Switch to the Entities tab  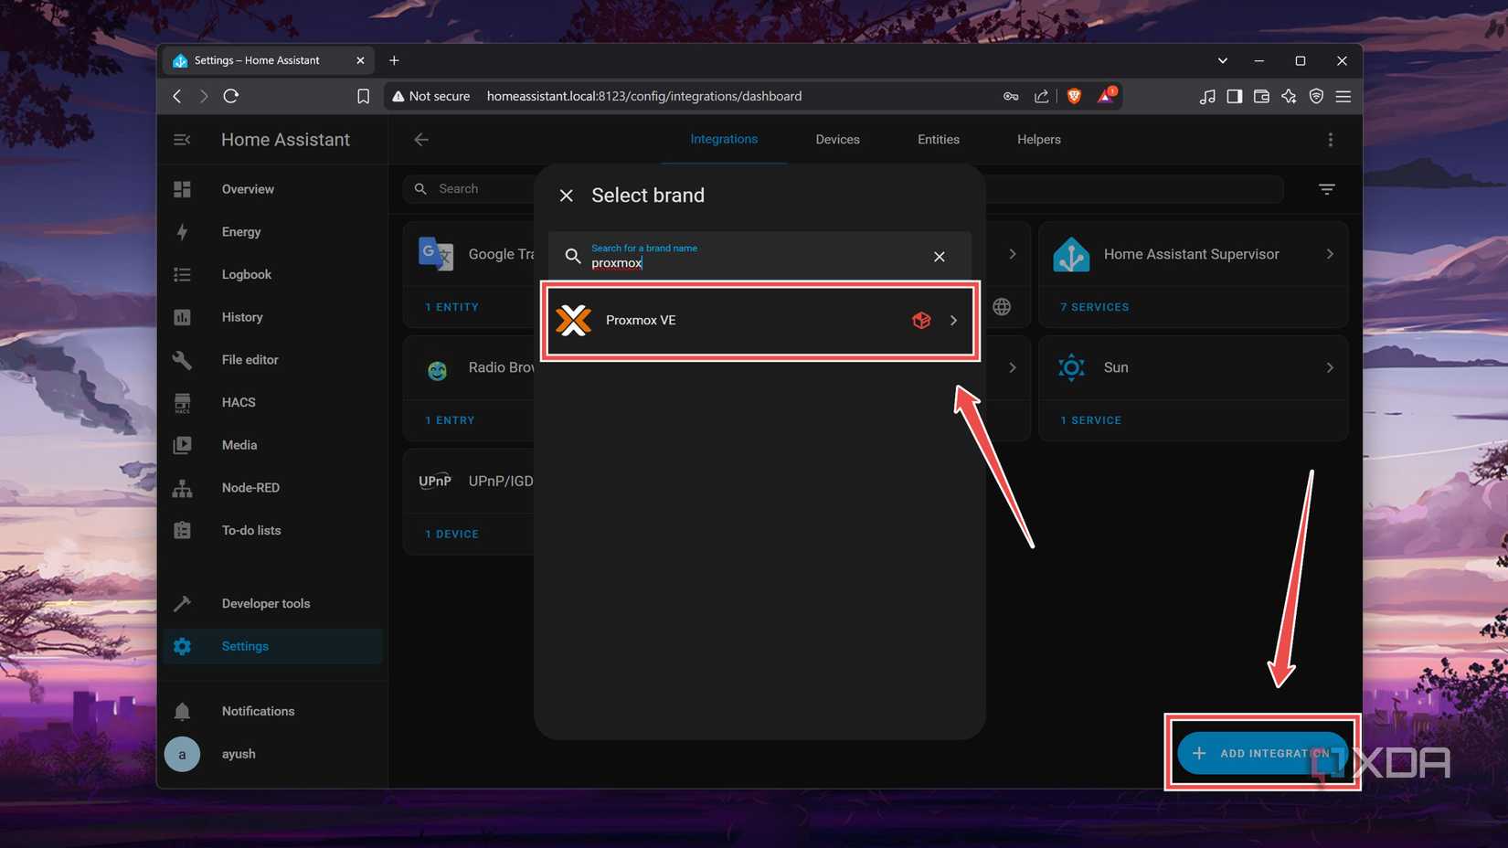(939, 140)
